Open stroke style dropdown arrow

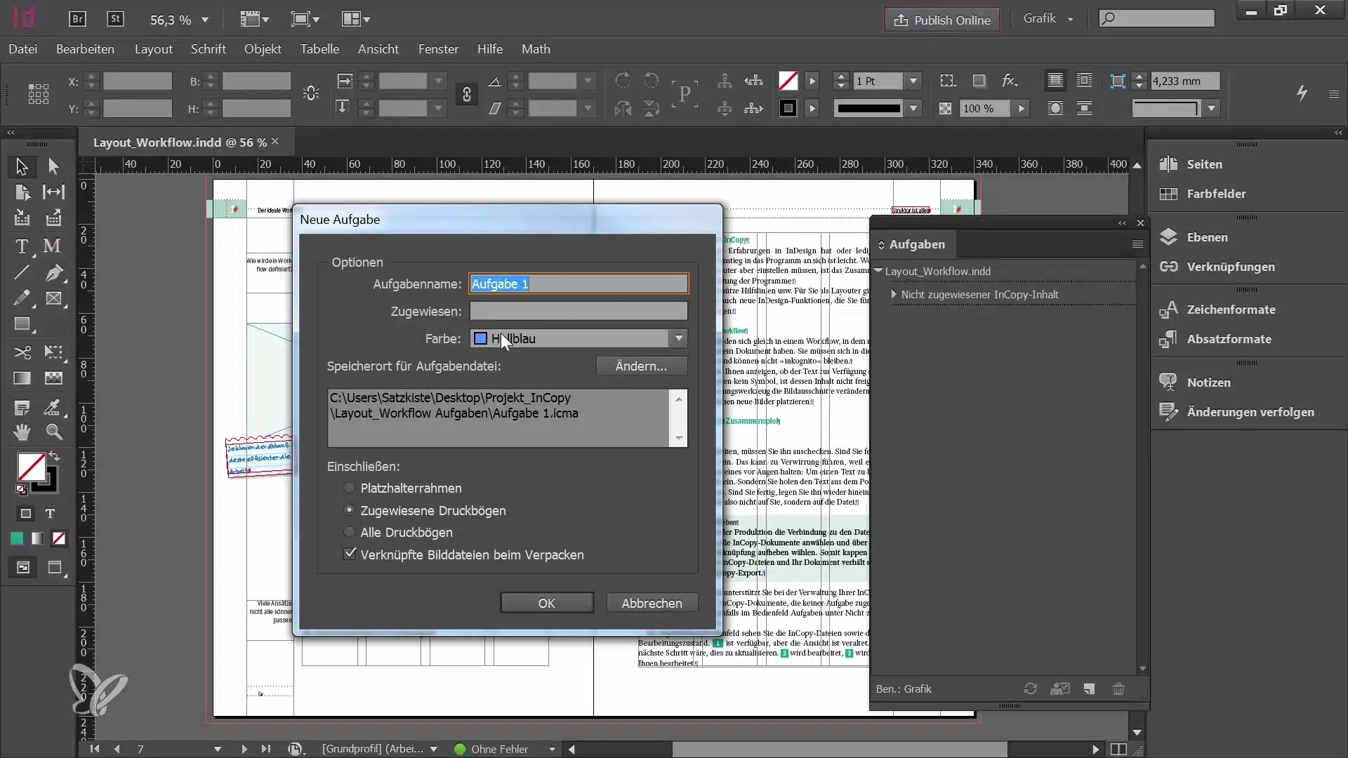point(913,108)
